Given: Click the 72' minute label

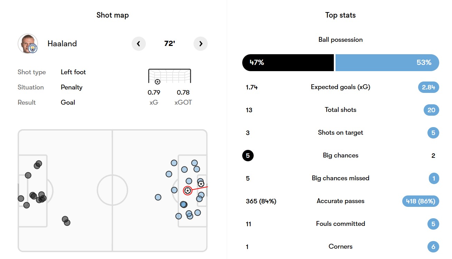Looking at the screenshot, I should pyautogui.click(x=169, y=44).
